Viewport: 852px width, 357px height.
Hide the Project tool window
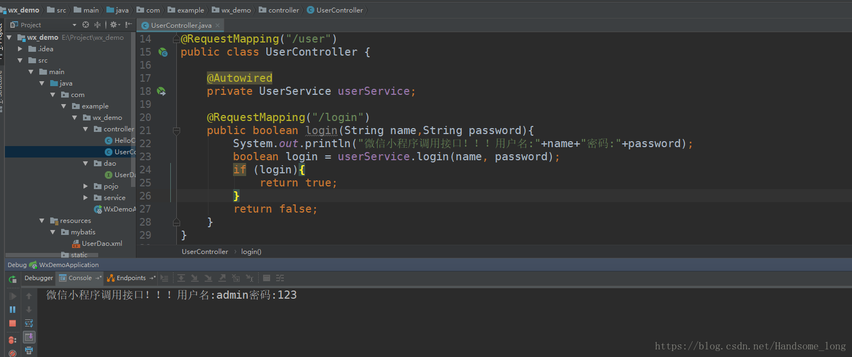point(128,25)
